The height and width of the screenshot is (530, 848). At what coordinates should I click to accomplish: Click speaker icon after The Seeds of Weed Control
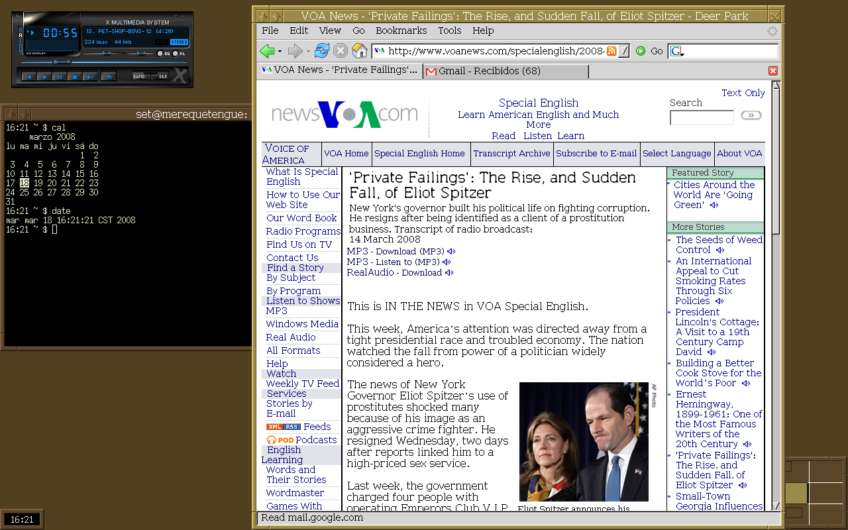pos(720,250)
